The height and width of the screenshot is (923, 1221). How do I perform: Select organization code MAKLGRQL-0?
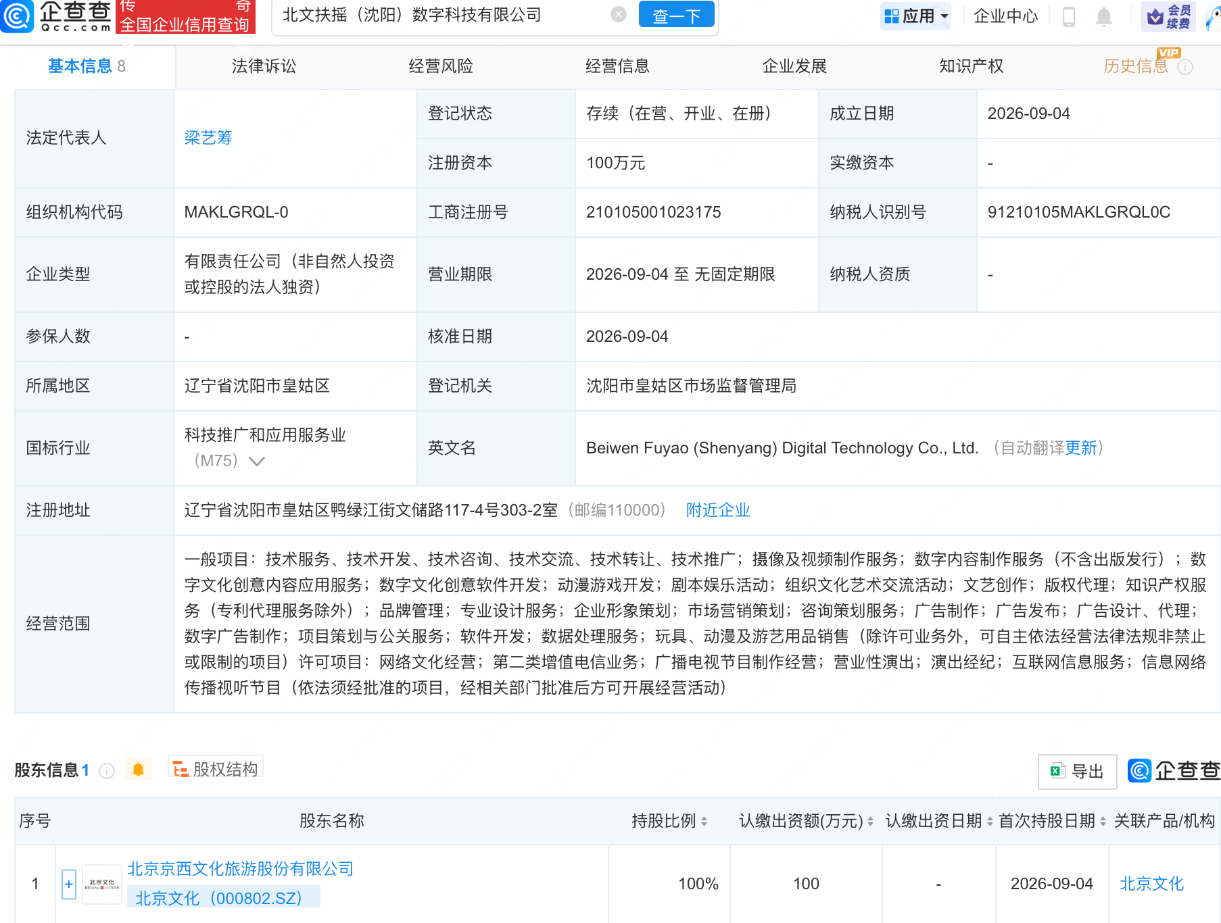coord(237,212)
